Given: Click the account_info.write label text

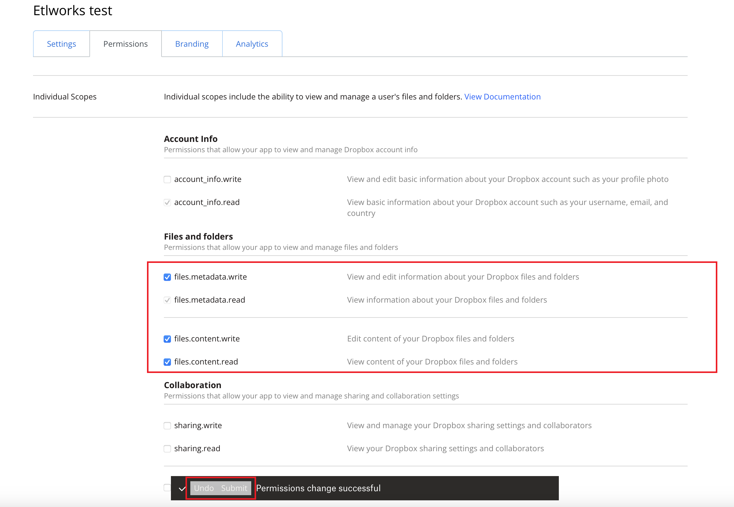Looking at the screenshot, I should [x=208, y=179].
